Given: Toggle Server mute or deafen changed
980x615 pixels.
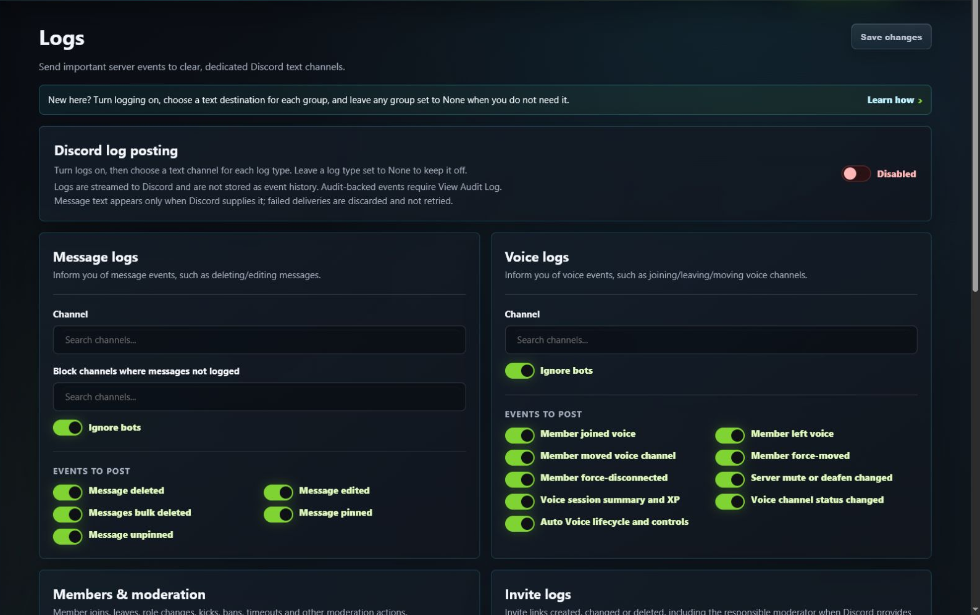Looking at the screenshot, I should [730, 479].
